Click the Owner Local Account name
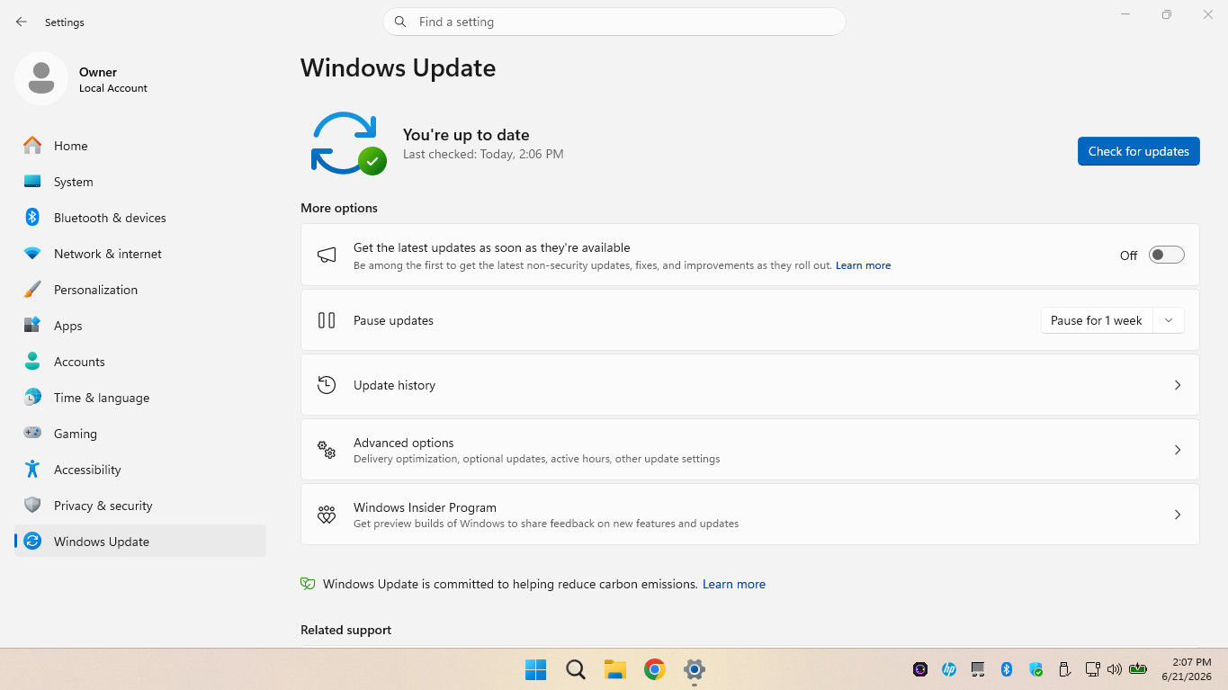Image resolution: width=1228 pixels, height=690 pixels. tap(112, 79)
